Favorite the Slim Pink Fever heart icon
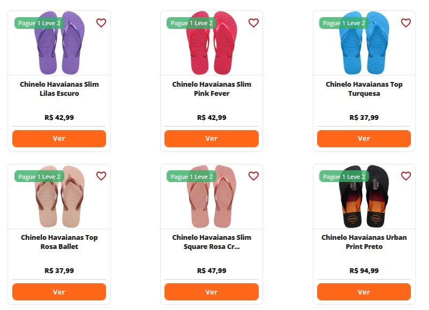Image resolution: width=429 pixels, height=310 pixels. (x=253, y=23)
